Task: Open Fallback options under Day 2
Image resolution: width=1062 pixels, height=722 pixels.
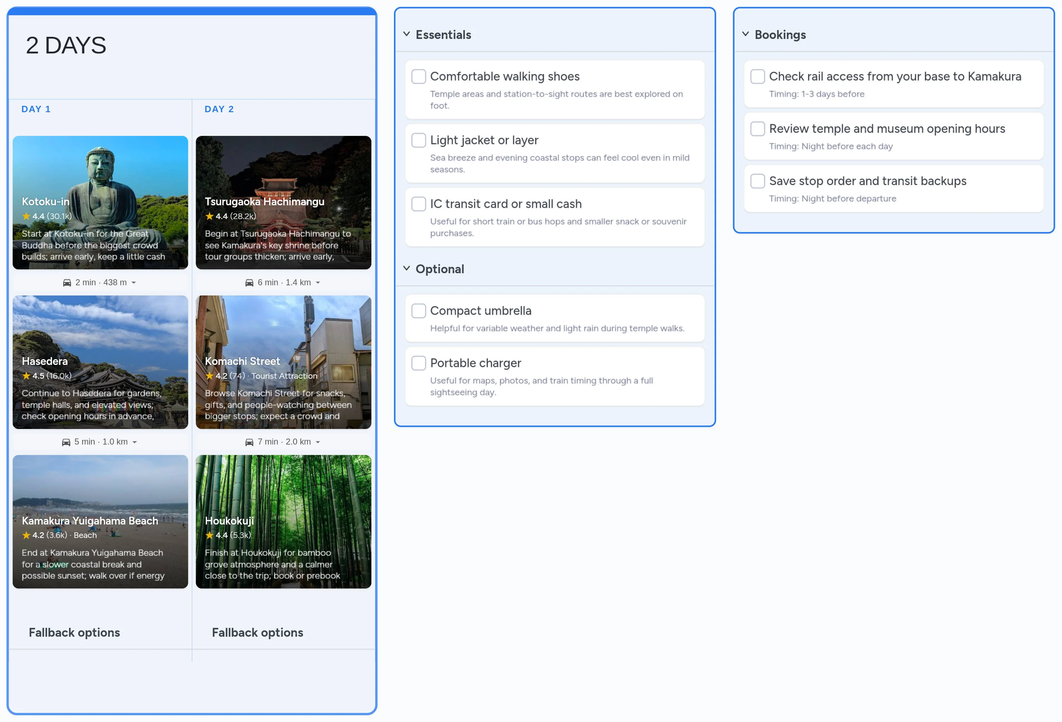Action: (257, 632)
